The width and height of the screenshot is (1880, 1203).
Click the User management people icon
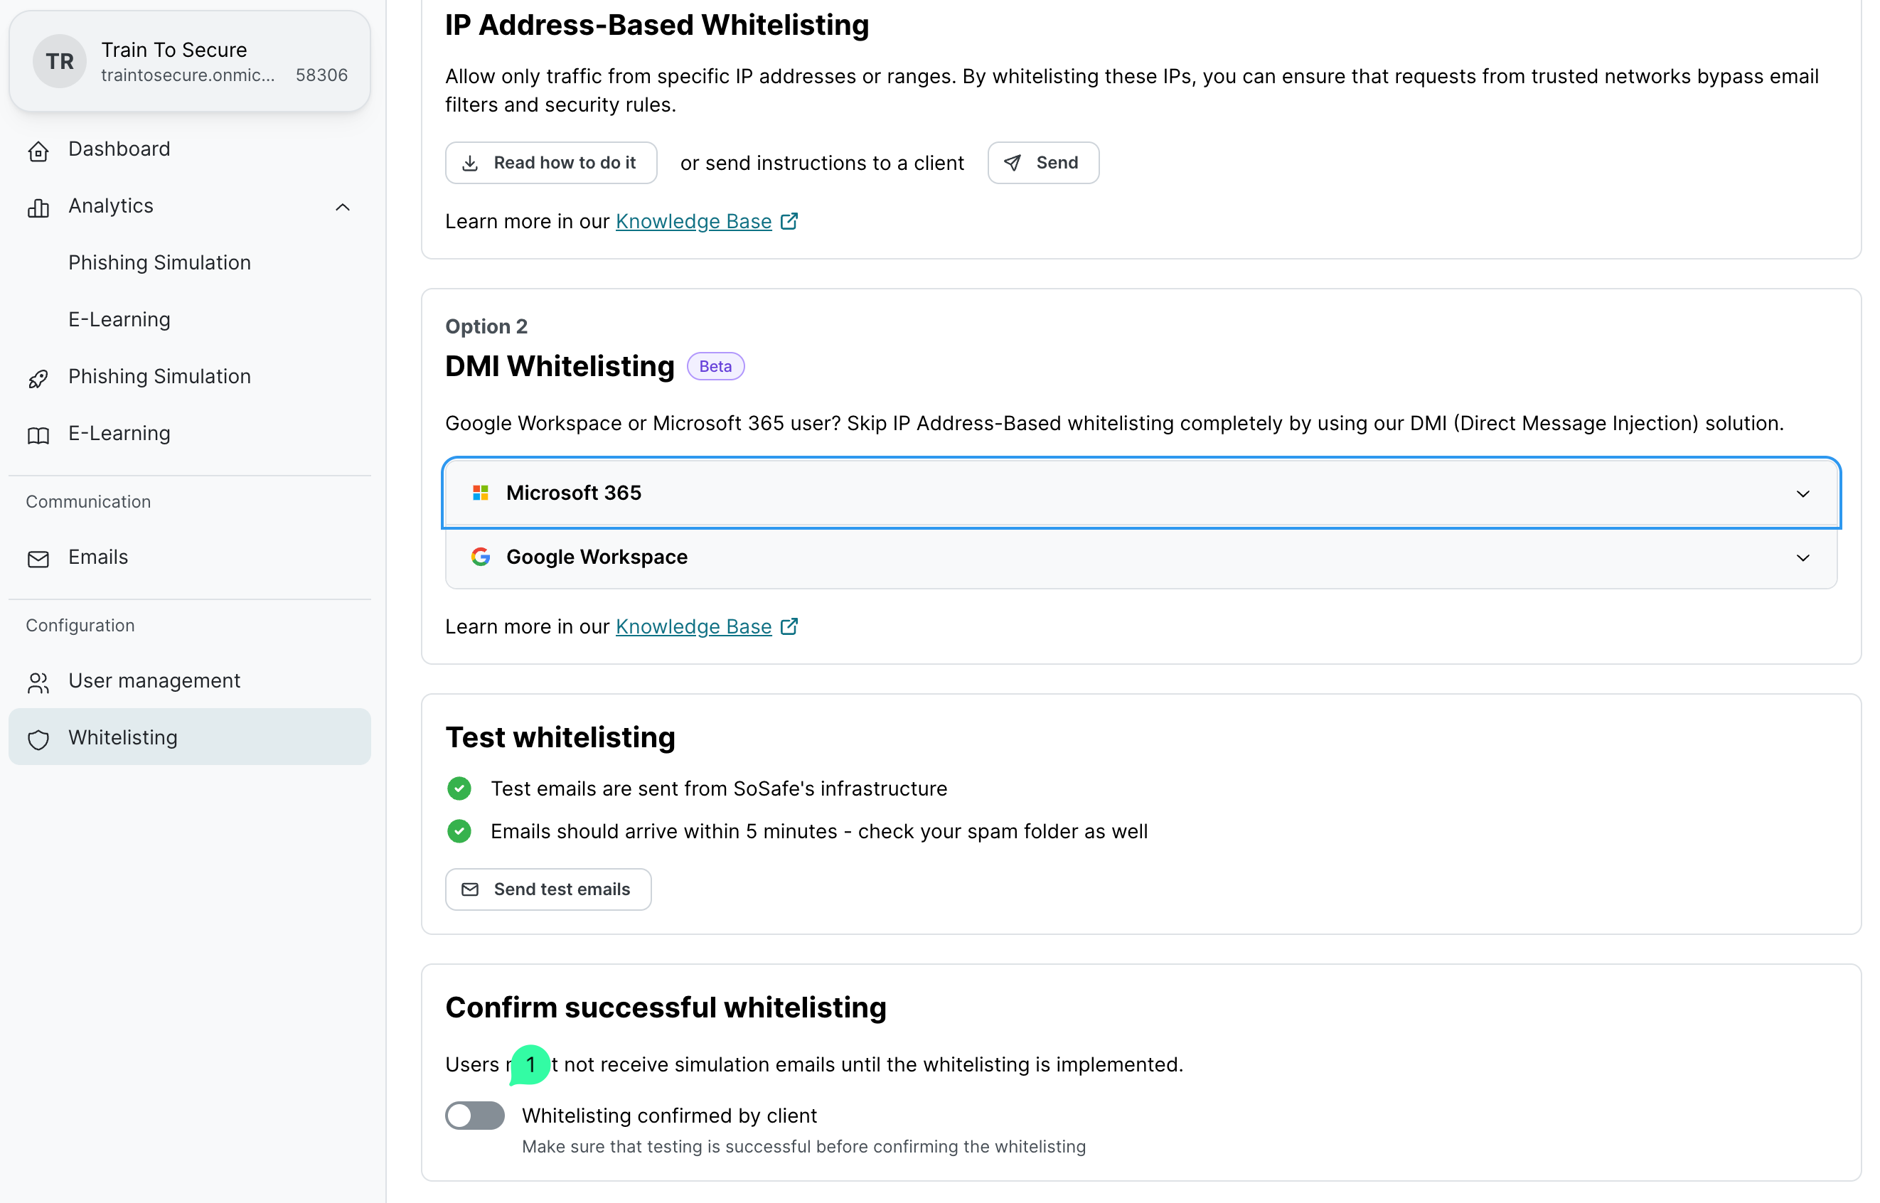tap(38, 682)
